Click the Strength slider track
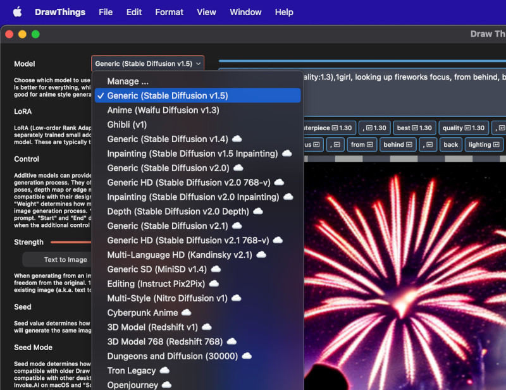Viewport: 506px width, 390px height. click(x=70, y=242)
